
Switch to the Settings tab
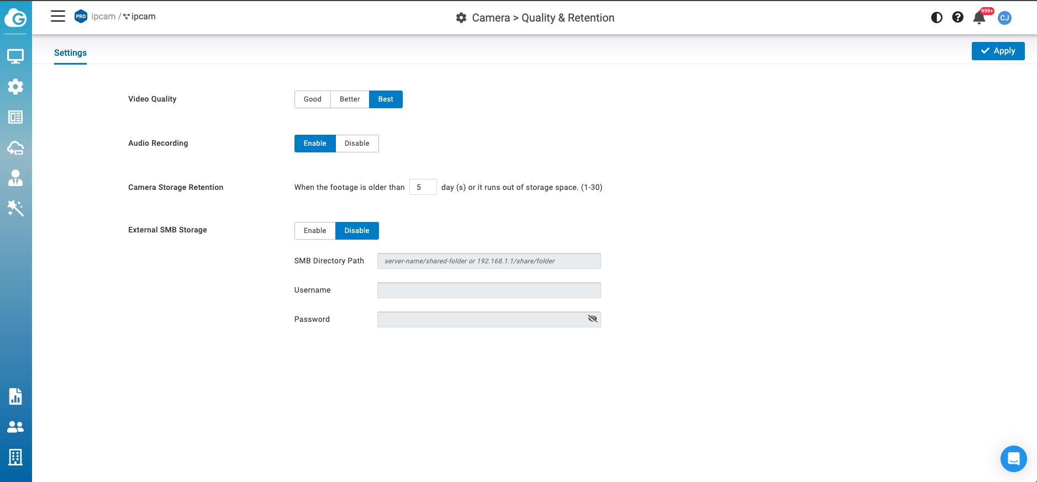[70, 53]
